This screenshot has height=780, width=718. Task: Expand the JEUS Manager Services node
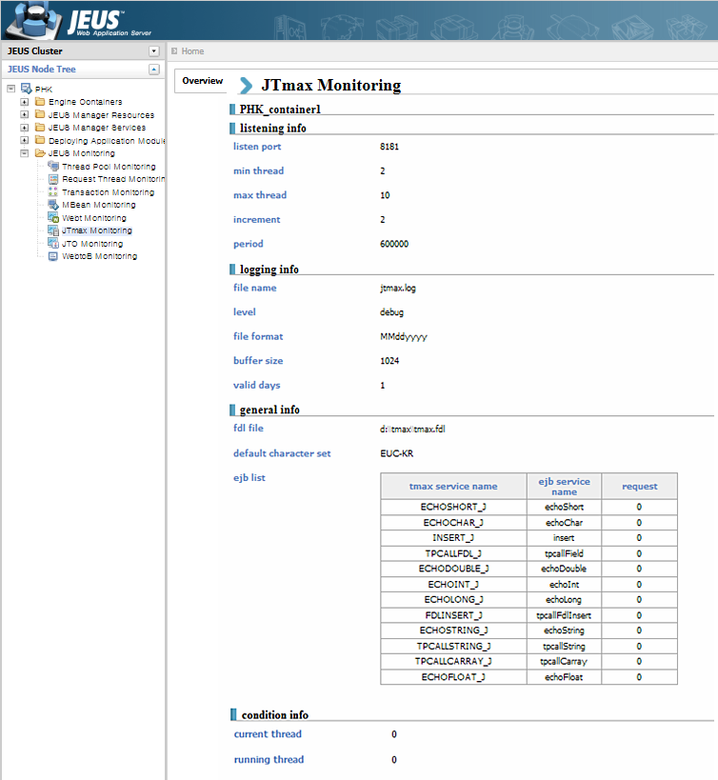pos(25,128)
